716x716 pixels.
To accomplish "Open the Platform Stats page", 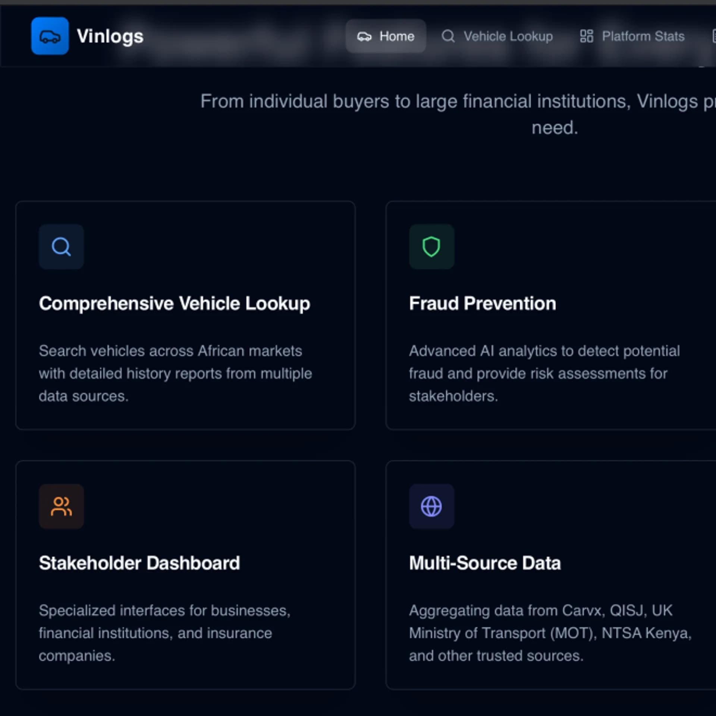I will click(632, 36).
